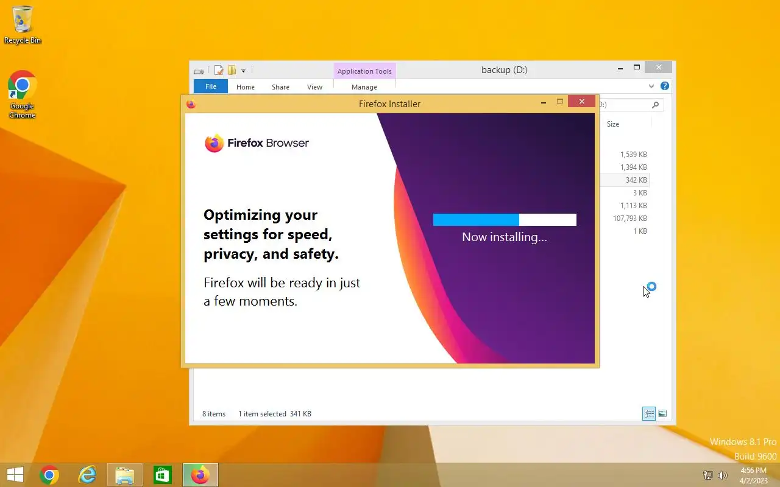
Task: Open the Manage ribbon tab
Action: click(364, 87)
